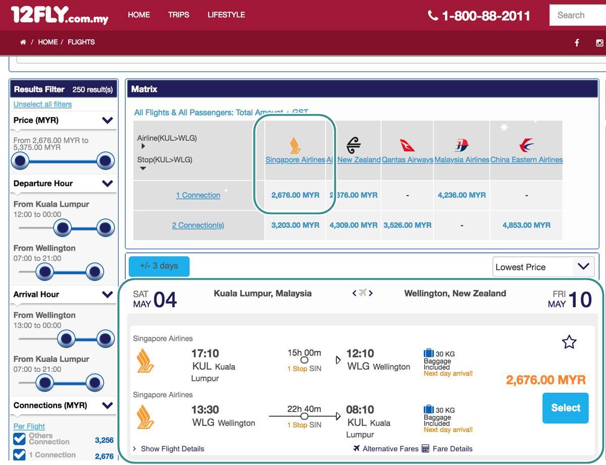Click the Malaysia Airlines matrix column link

(462, 160)
